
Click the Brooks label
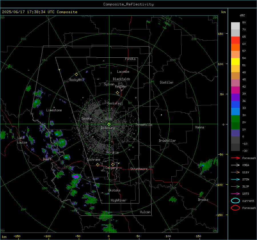point(203,200)
